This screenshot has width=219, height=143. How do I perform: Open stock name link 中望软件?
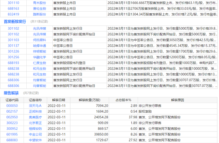click(x=35, y=140)
